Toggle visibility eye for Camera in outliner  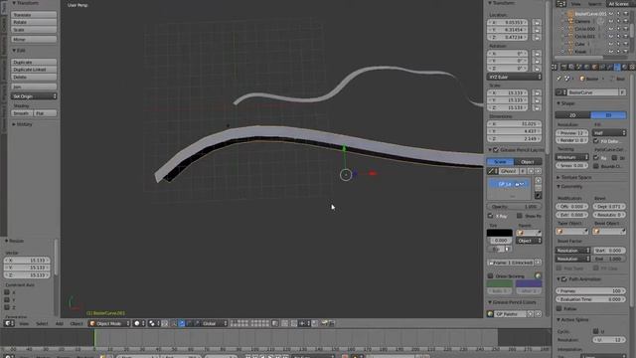click(611, 21)
